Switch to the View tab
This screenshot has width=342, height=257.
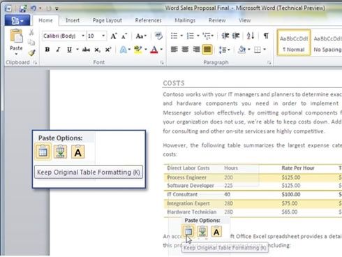(245, 20)
